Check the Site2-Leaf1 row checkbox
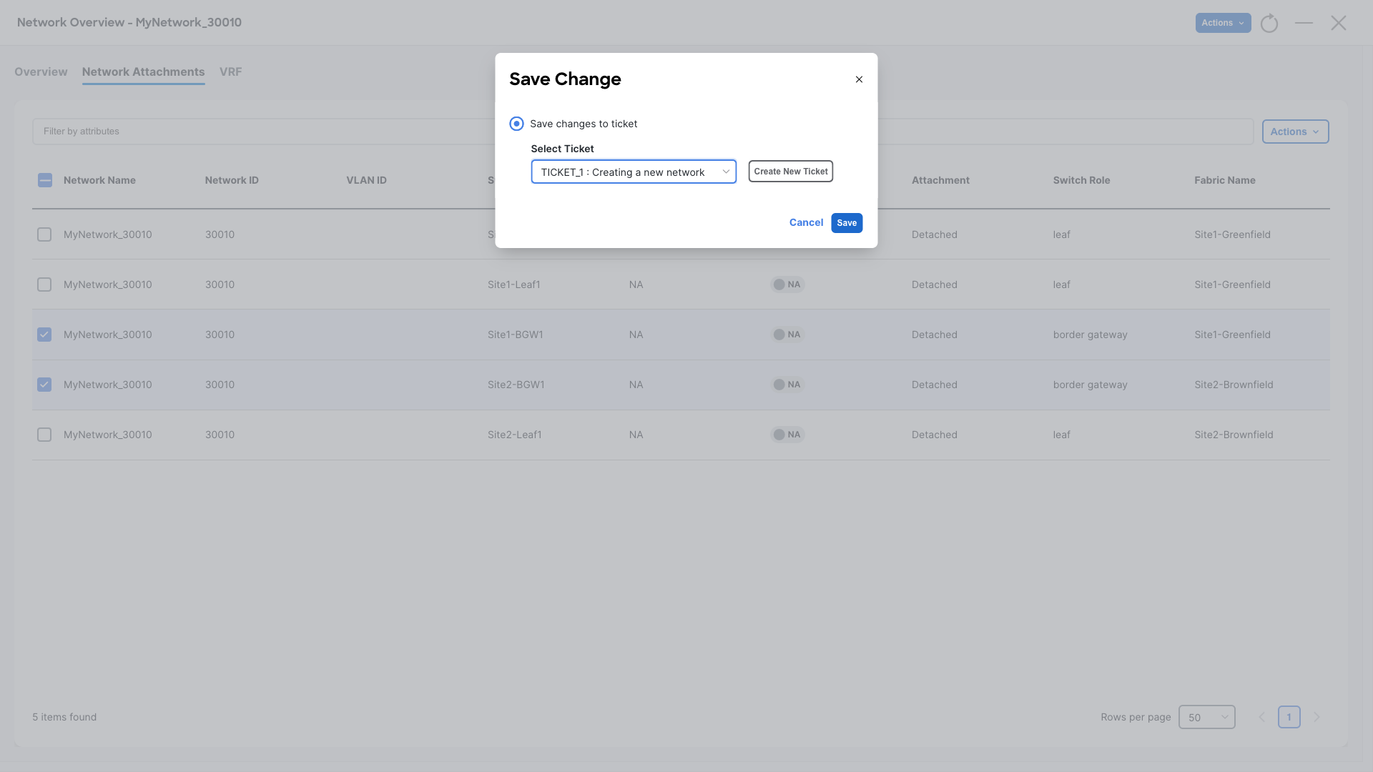The image size is (1373, 772). [x=44, y=435]
